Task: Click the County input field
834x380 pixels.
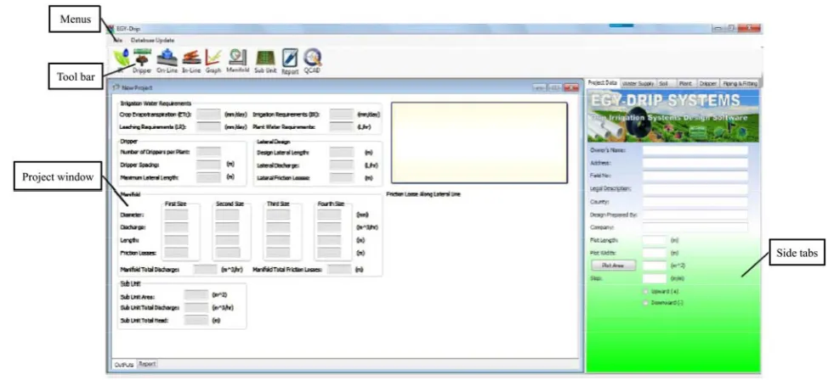Action: tap(695, 202)
